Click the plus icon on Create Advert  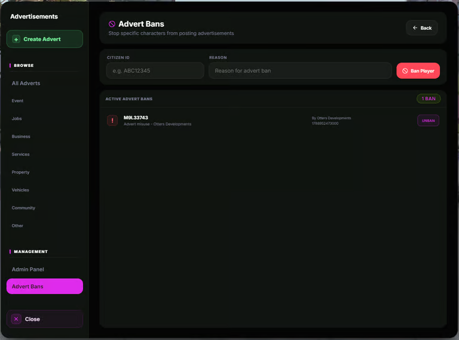(16, 39)
